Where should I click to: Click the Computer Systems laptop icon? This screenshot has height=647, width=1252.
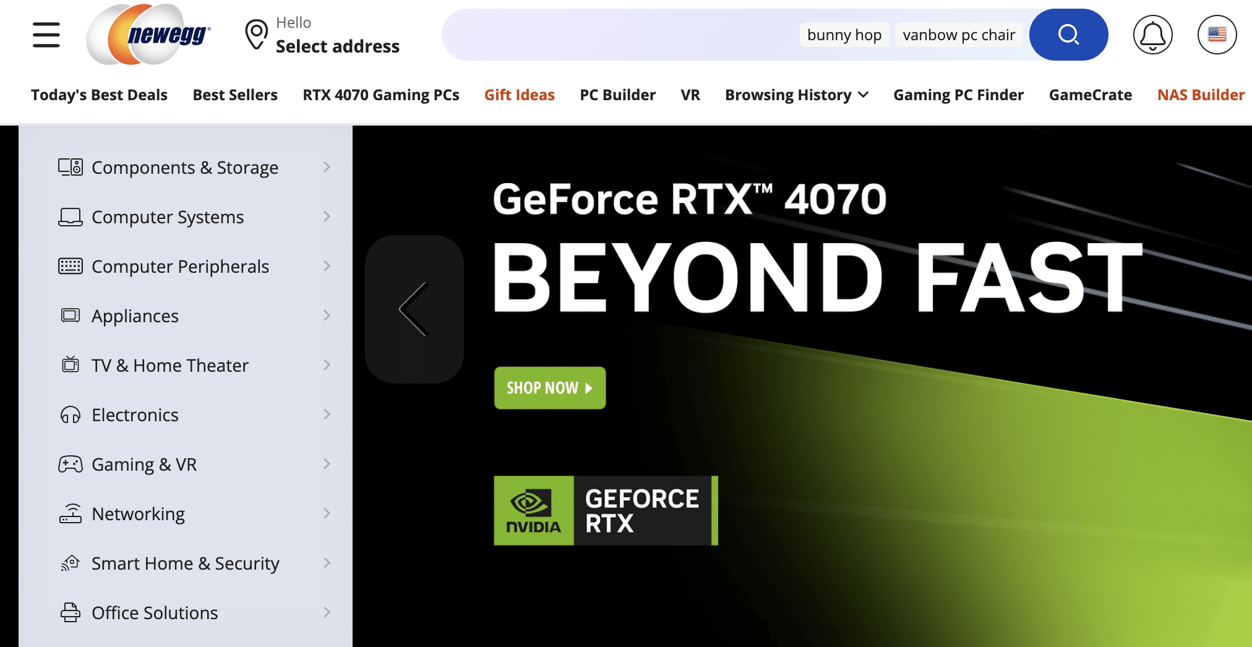[x=71, y=216]
